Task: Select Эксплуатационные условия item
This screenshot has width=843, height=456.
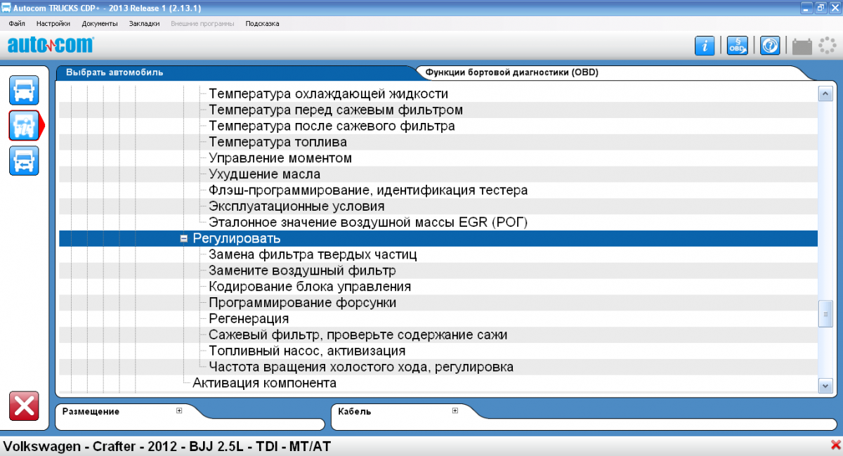Action: [296, 207]
